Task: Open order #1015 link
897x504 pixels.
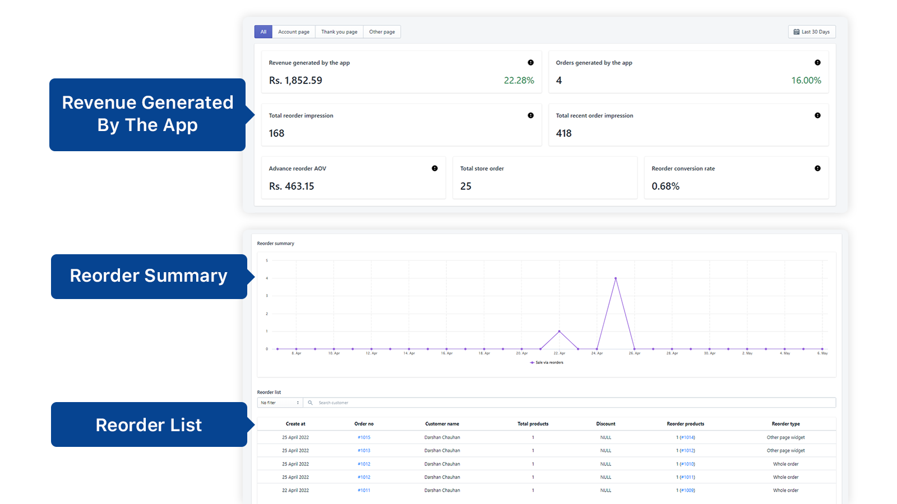Action: 364,437
